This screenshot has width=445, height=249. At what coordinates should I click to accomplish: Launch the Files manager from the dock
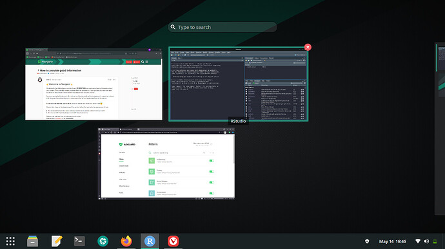click(x=32, y=241)
